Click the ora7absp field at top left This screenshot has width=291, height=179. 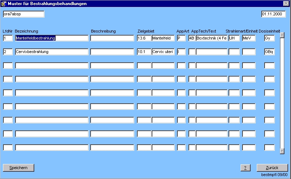[x=23, y=14]
